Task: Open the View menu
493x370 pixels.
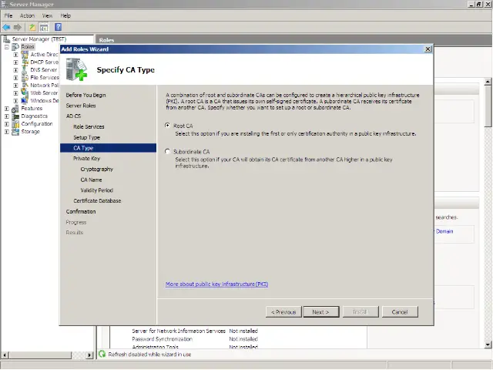Action: [x=48, y=15]
